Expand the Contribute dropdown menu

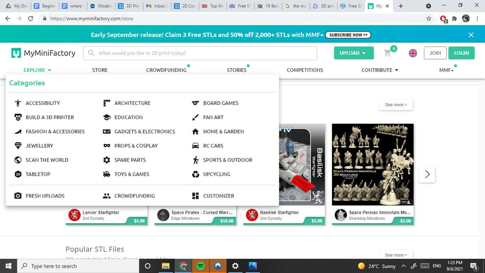tap(380, 70)
